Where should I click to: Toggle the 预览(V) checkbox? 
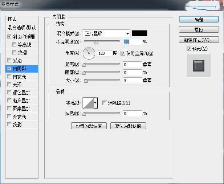tap(189, 48)
